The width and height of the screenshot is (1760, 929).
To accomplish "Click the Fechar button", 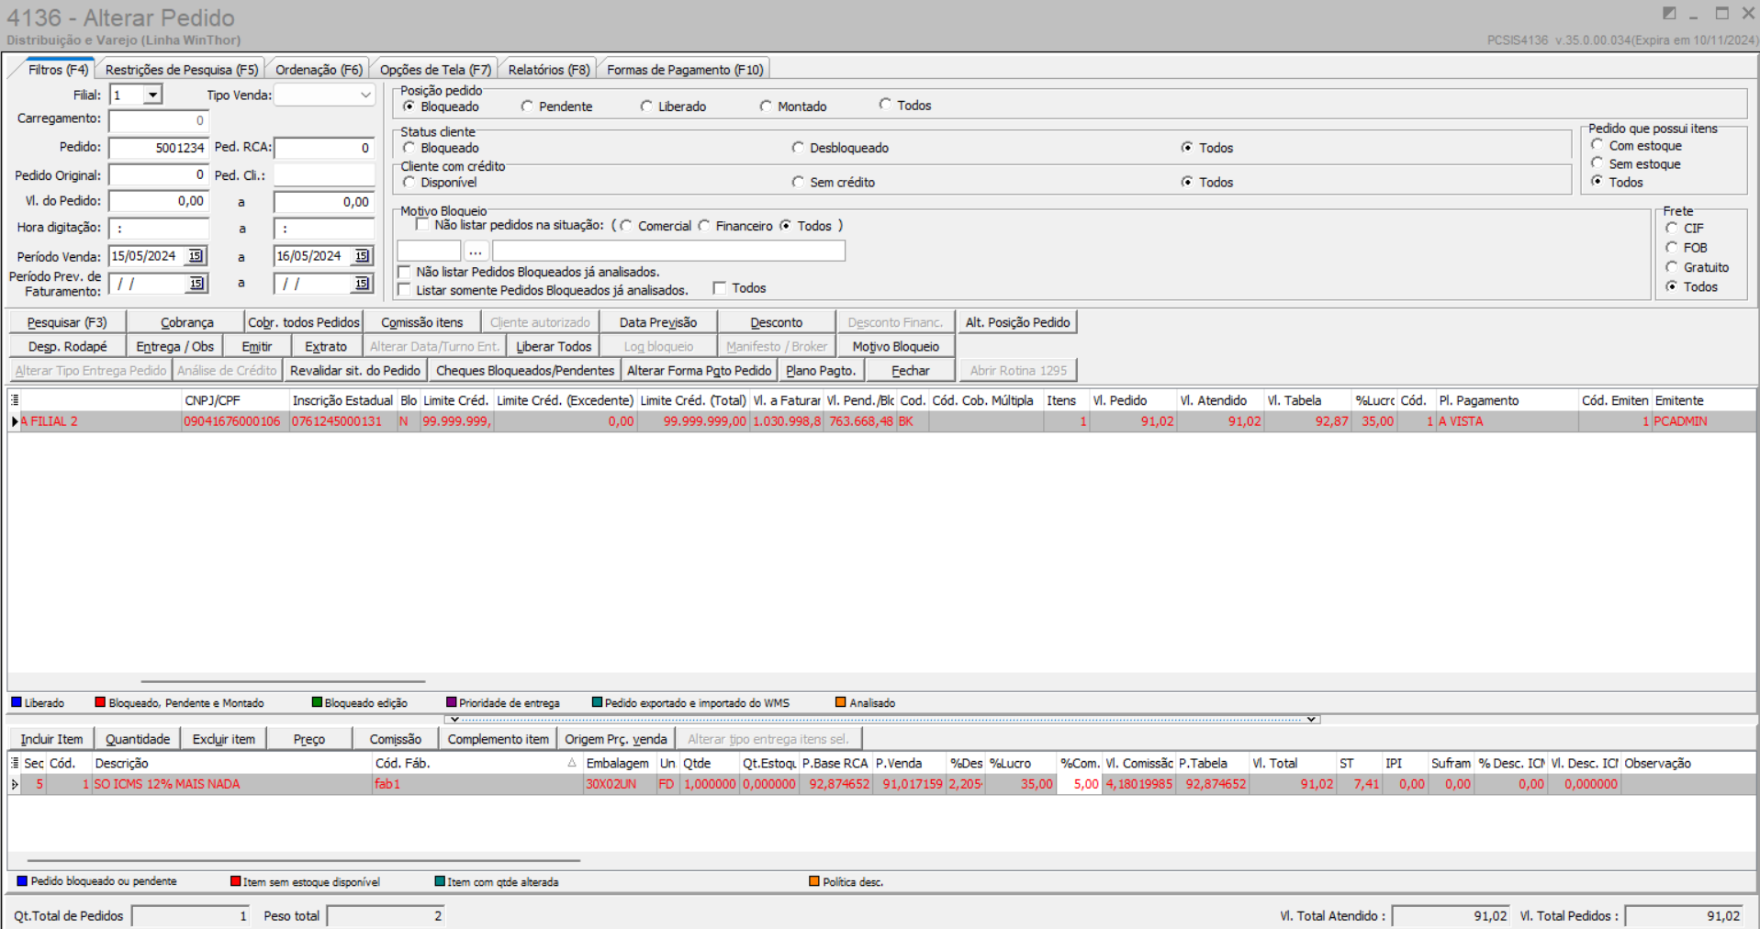I will coord(910,370).
